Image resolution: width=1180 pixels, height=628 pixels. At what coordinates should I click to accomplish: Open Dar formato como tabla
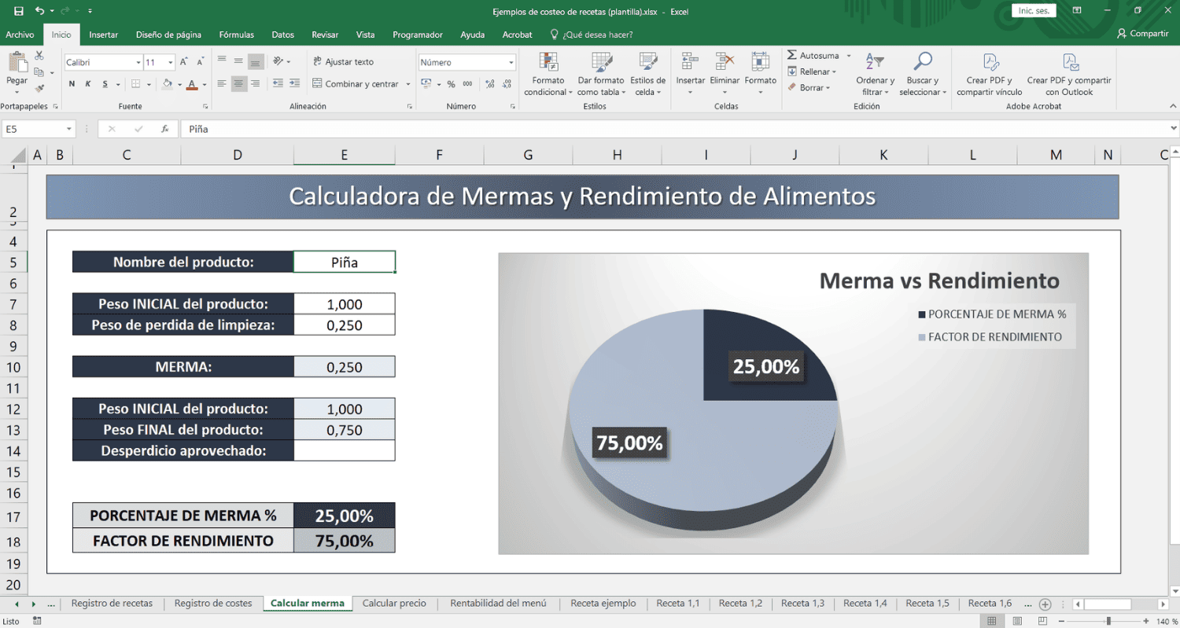point(600,74)
